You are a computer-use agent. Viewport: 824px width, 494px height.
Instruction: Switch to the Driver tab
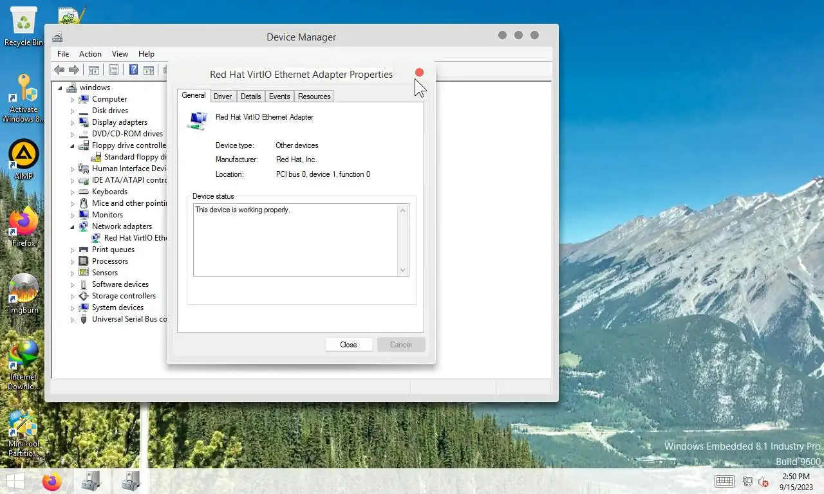(x=223, y=96)
